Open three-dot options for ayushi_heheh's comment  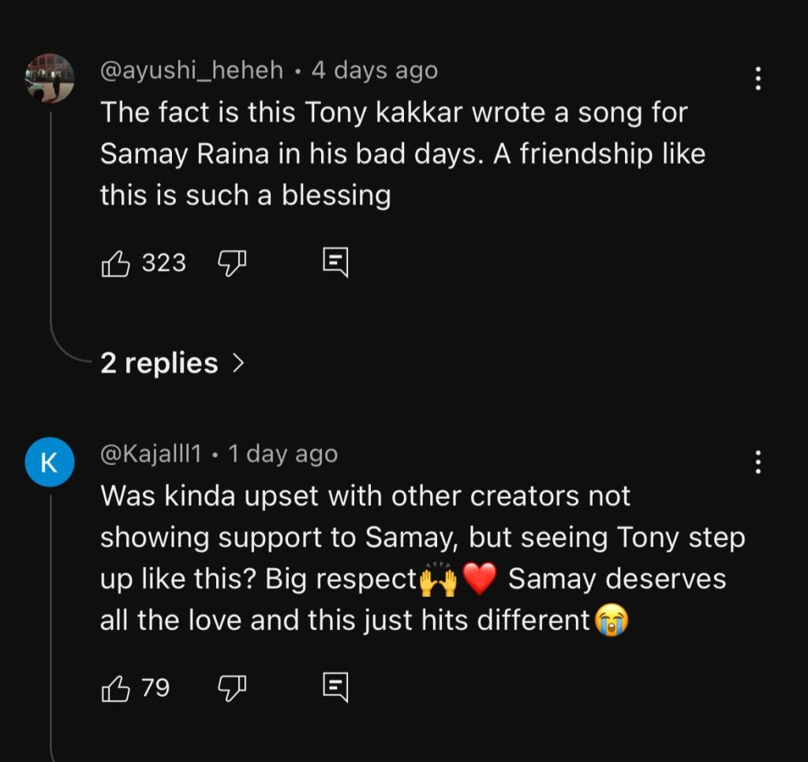pos(757,78)
